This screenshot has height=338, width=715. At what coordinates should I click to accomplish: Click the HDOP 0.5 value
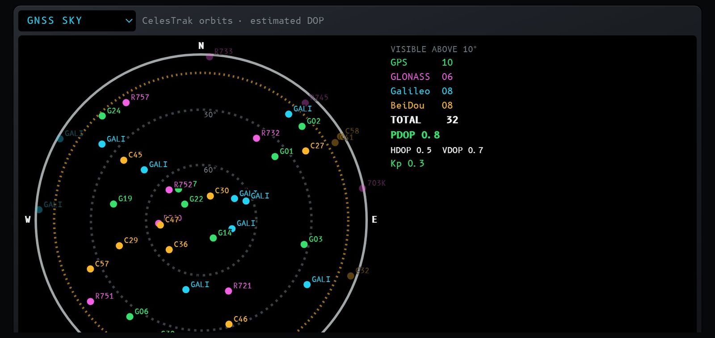(x=411, y=150)
